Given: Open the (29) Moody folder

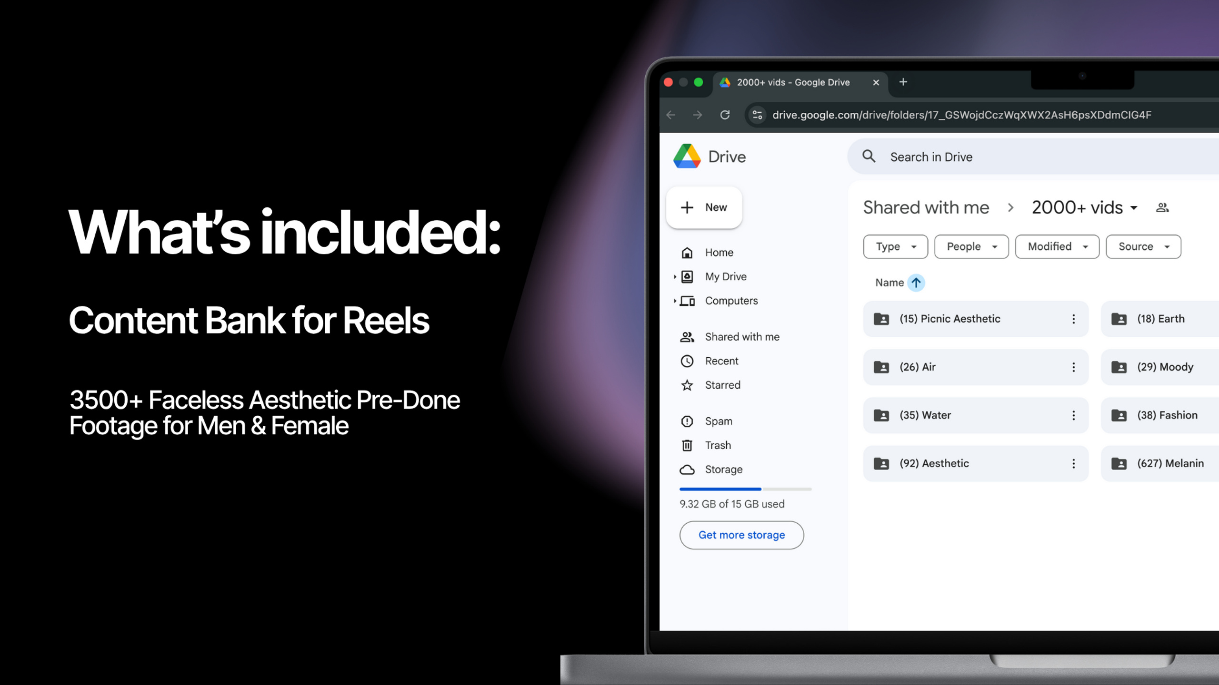Looking at the screenshot, I should coord(1160,367).
